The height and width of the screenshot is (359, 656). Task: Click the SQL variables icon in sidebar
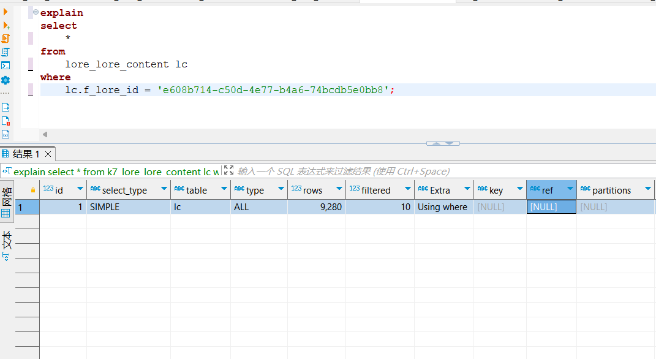(6, 134)
